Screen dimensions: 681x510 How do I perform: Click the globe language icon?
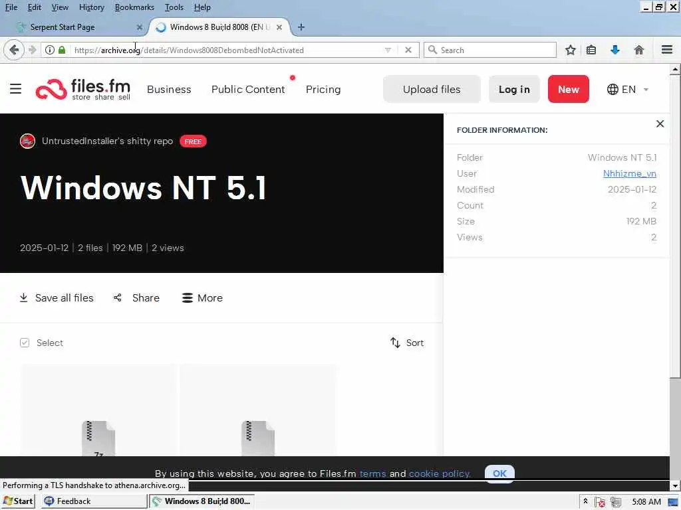[613, 90]
